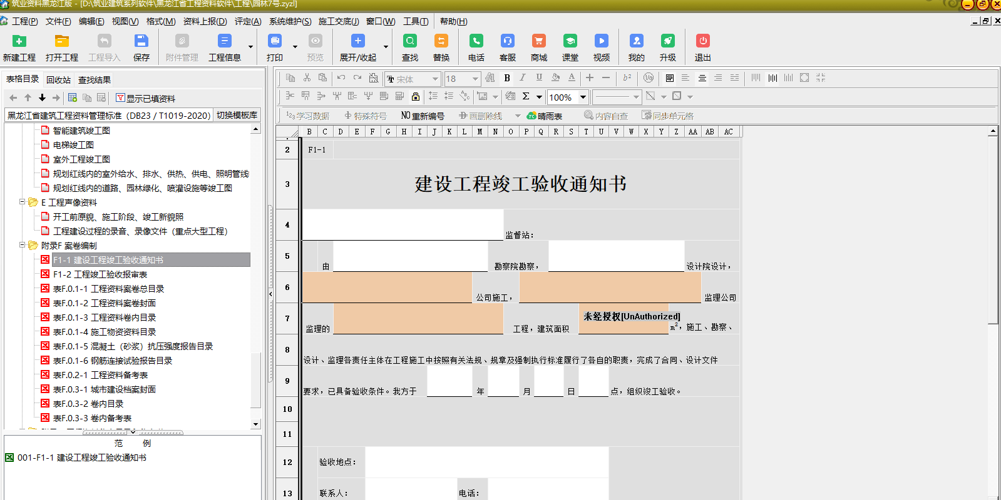The height and width of the screenshot is (500, 1001).
Task: Toggle bold formatting in the toolbar
Action: 507,78
